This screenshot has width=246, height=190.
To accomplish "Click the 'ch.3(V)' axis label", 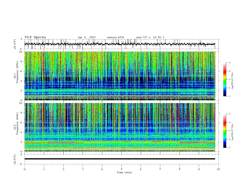I will (x=15, y=159).
